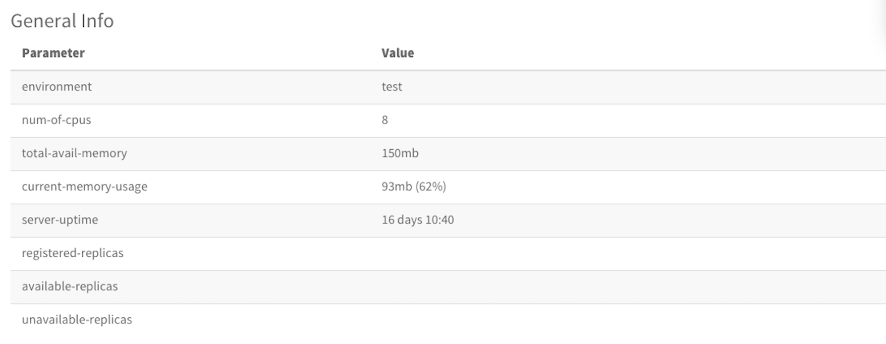The image size is (886, 344).
Task: Click the Value column header
Action: pyautogui.click(x=398, y=53)
